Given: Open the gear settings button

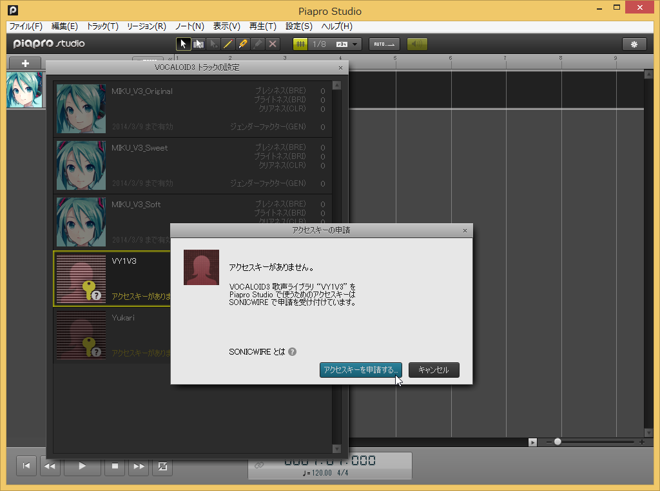Looking at the screenshot, I should (634, 44).
